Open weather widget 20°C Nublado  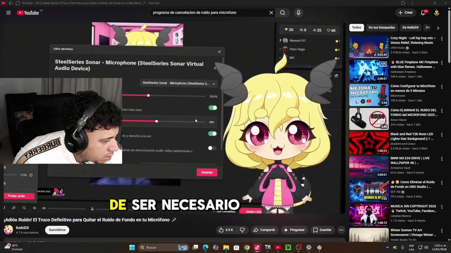pyautogui.click(x=14, y=247)
